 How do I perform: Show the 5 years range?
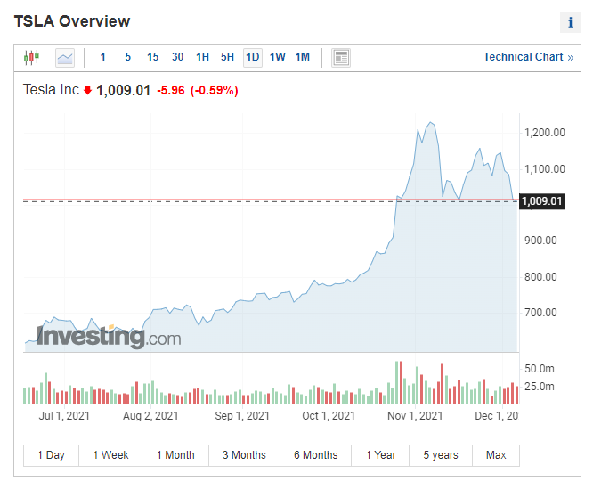441,455
